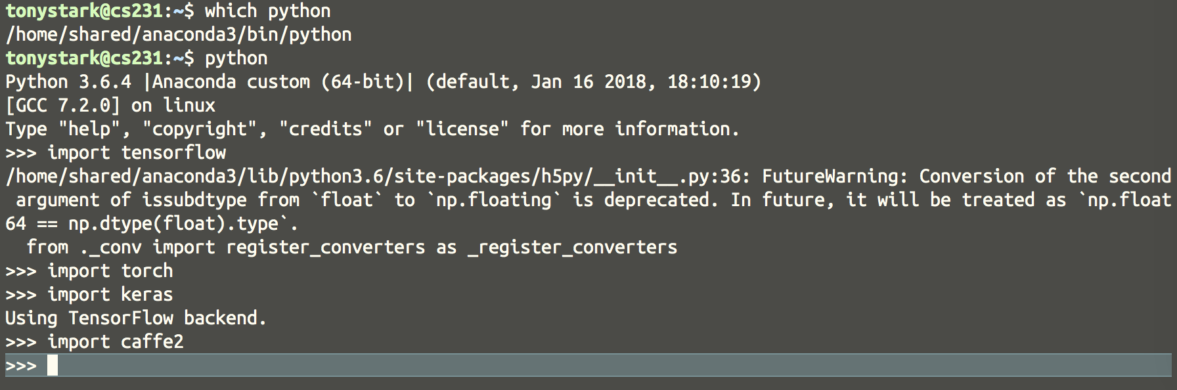Click the 'import tensorflow' command line

click(x=137, y=153)
